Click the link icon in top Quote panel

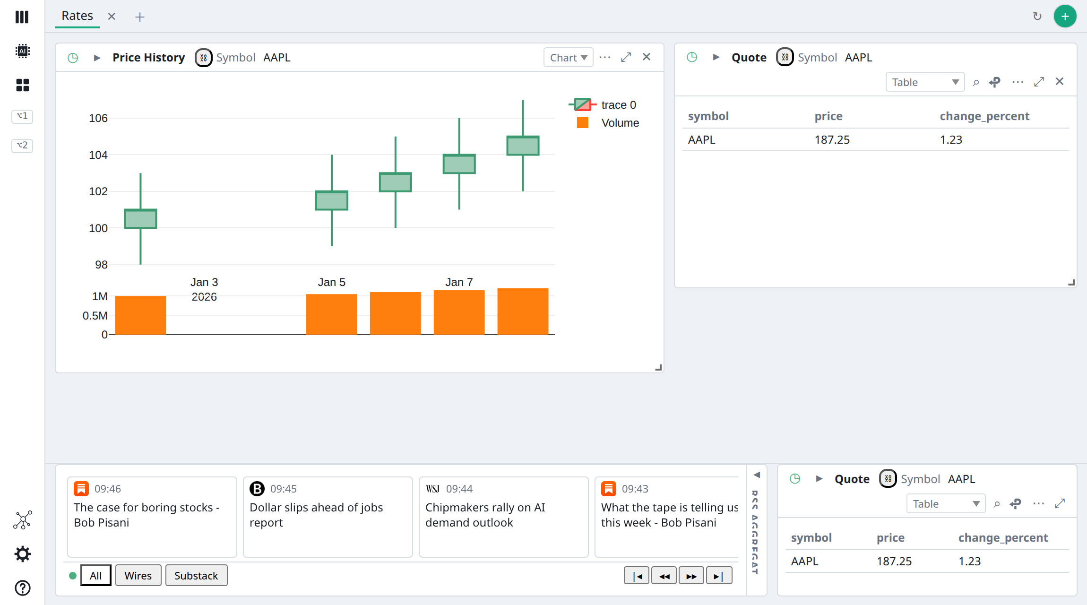[994, 82]
